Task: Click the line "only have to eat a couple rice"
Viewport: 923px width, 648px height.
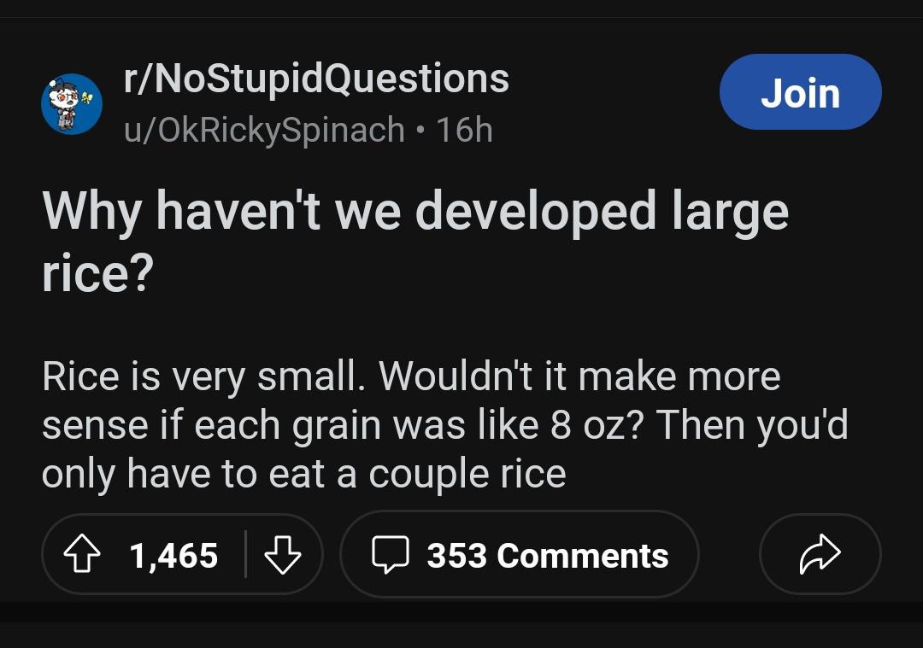Action: pyautogui.click(x=303, y=474)
